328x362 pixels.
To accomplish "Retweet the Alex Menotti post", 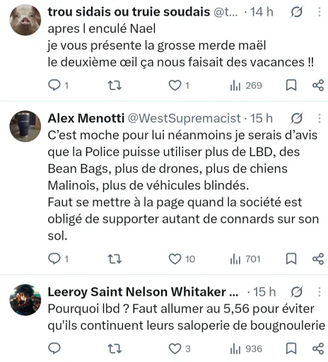I will coord(115,259).
